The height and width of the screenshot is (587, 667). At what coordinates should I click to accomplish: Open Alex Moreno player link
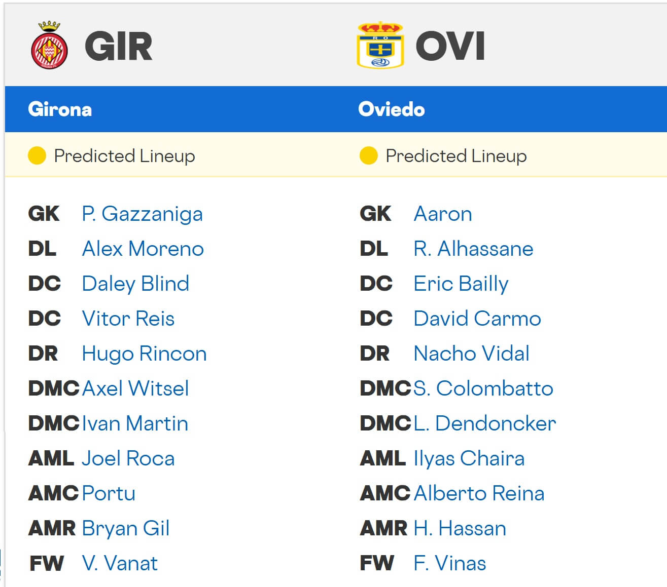pos(143,249)
